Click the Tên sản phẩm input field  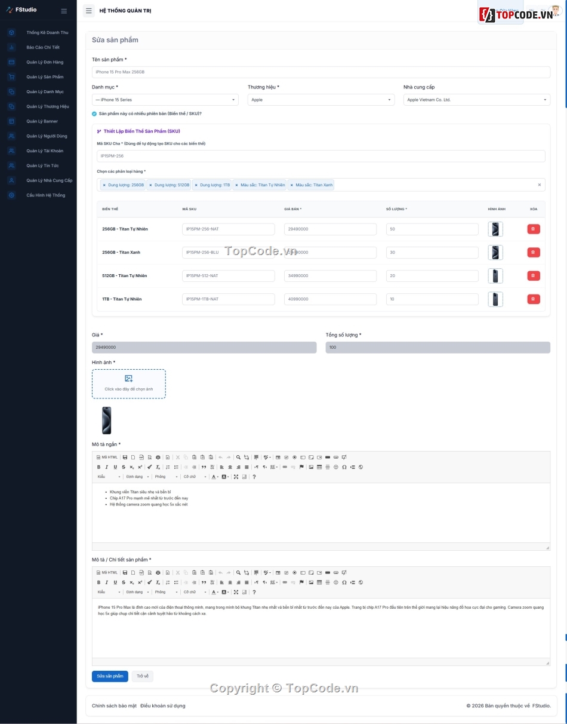coord(321,72)
